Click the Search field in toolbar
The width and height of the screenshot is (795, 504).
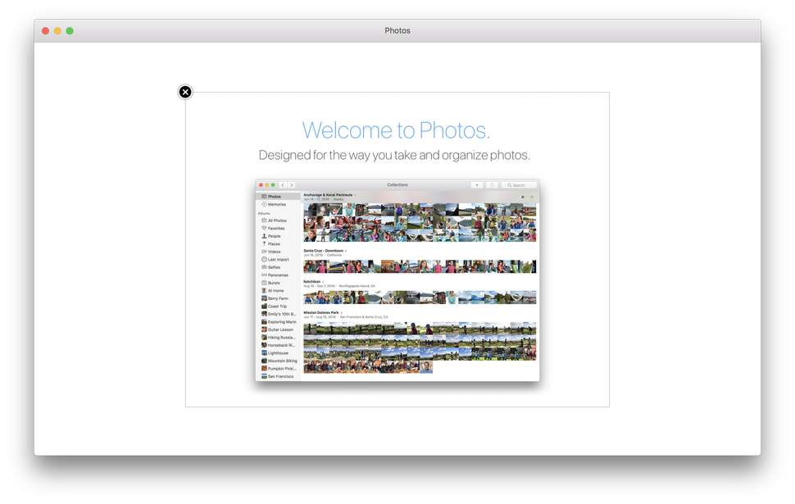(518, 184)
